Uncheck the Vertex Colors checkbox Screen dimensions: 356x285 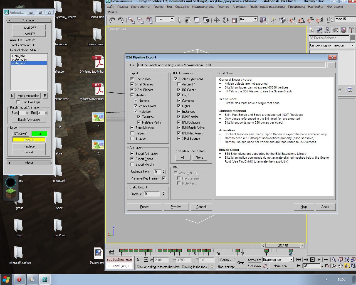click(x=135, y=106)
